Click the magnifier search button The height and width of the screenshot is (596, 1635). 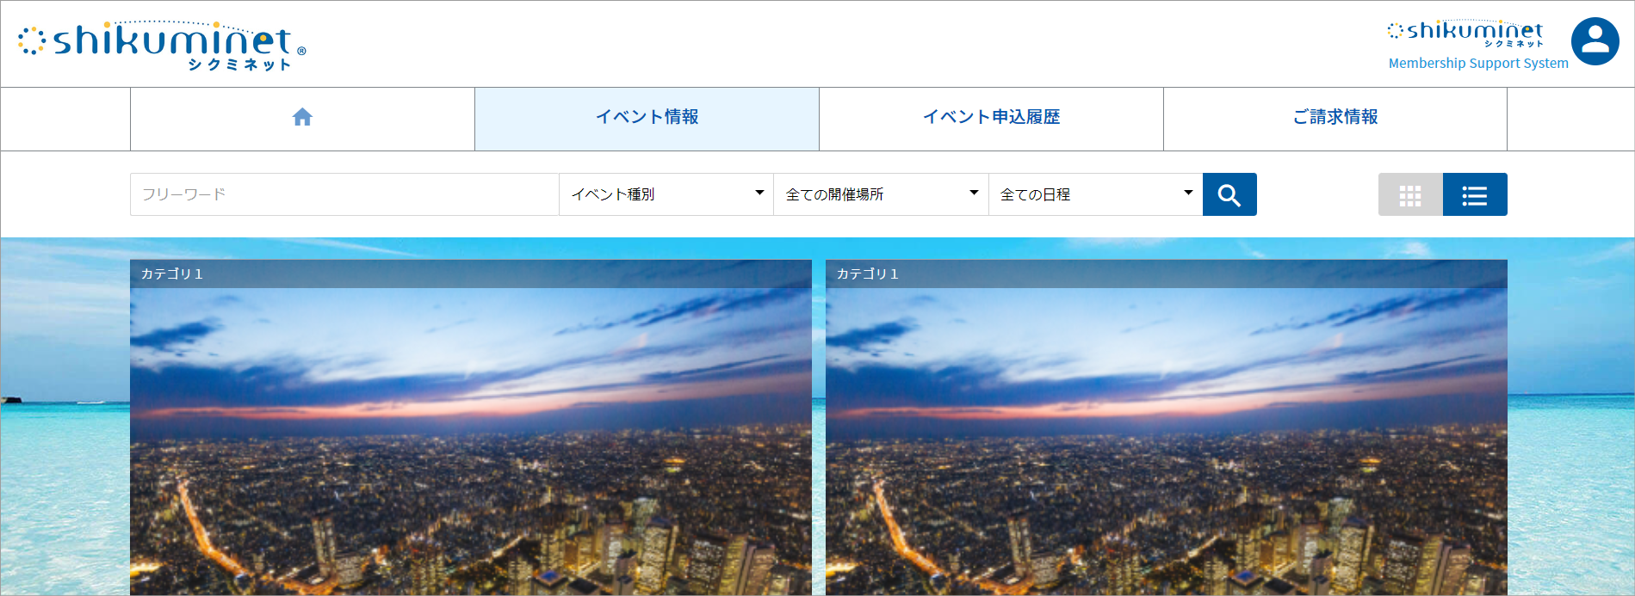[x=1229, y=194]
